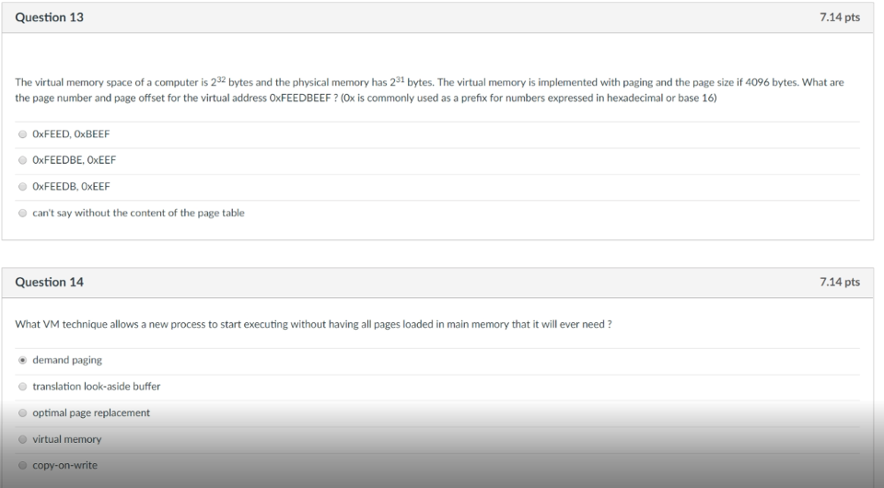Select the demand paging radio button
The image size is (884, 488).
pyautogui.click(x=22, y=360)
